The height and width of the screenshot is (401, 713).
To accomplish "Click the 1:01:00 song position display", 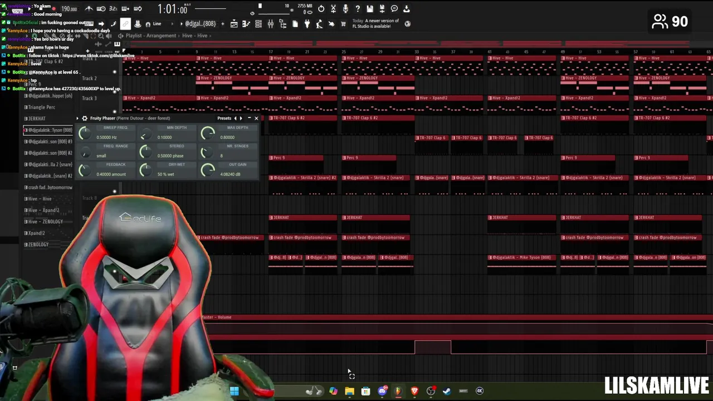I will (x=173, y=9).
